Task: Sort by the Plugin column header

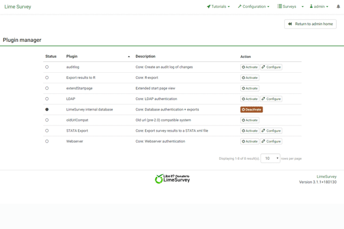Action: (x=72, y=56)
